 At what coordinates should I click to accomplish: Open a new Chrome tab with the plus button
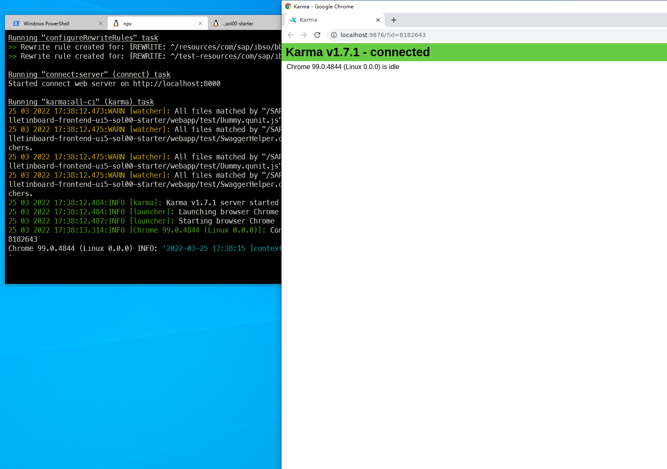394,20
